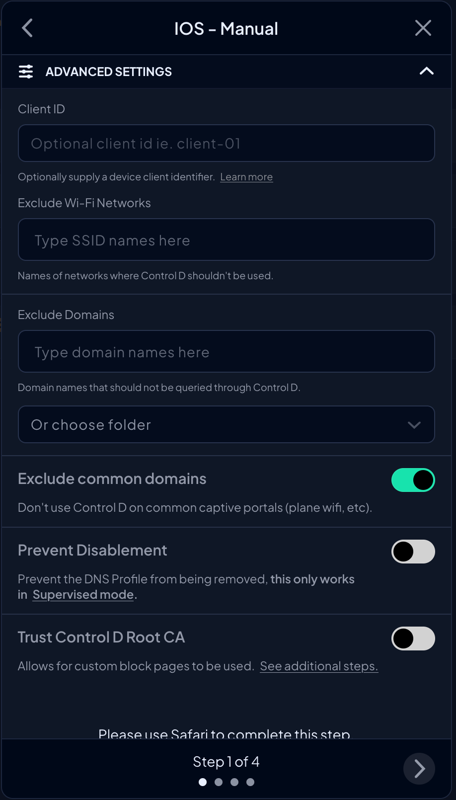The width and height of the screenshot is (456, 800).
Task: Click the Advanced Settings sliders icon
Action: (x=26, y=72)
